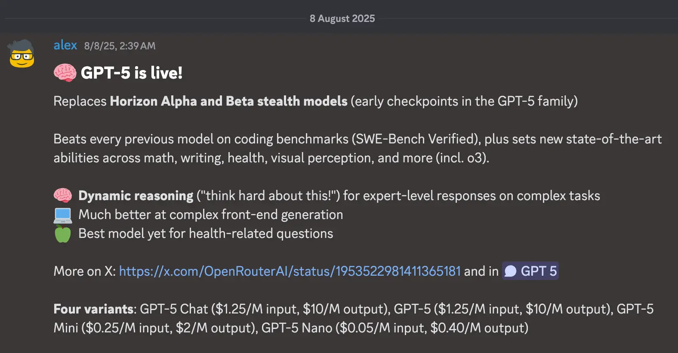678x353 pixels.
Task: Click the brain emoji before Dynamic reasoning
Action: pyautogui.click(x=63, y=196)
